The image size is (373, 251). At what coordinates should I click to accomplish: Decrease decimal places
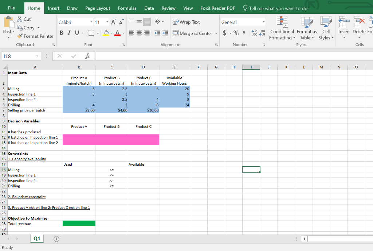[262, 33]
